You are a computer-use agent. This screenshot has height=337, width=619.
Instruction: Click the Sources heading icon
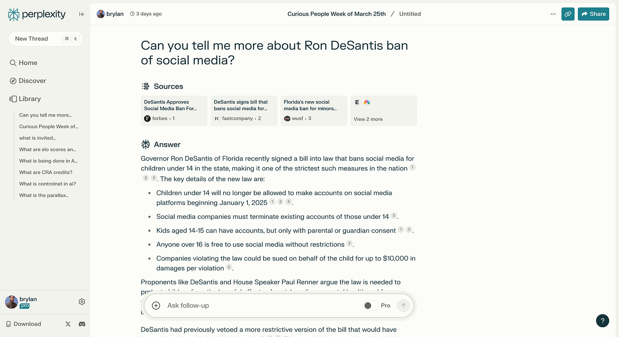(145, 86)
